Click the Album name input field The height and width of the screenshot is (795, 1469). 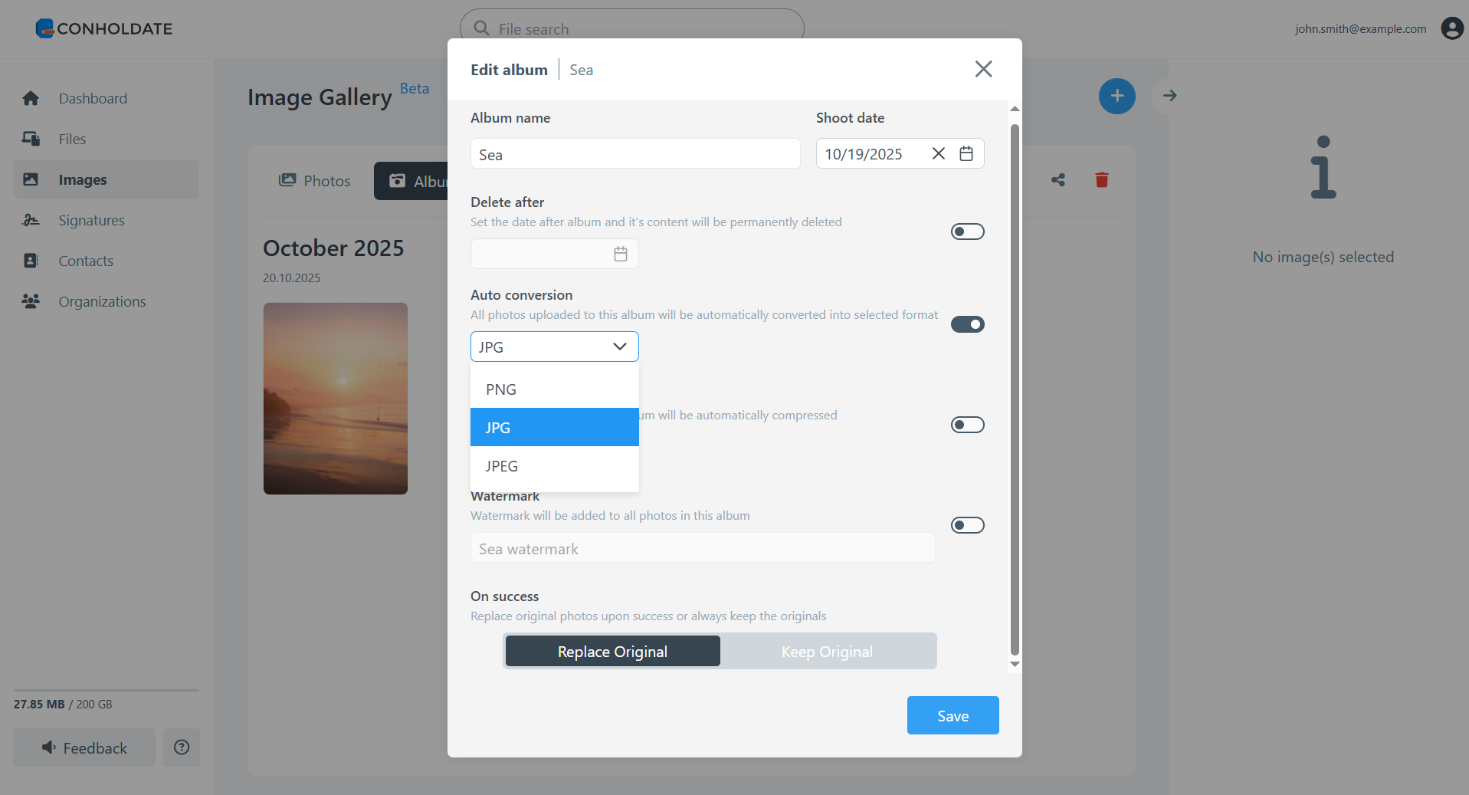(634, 154)
